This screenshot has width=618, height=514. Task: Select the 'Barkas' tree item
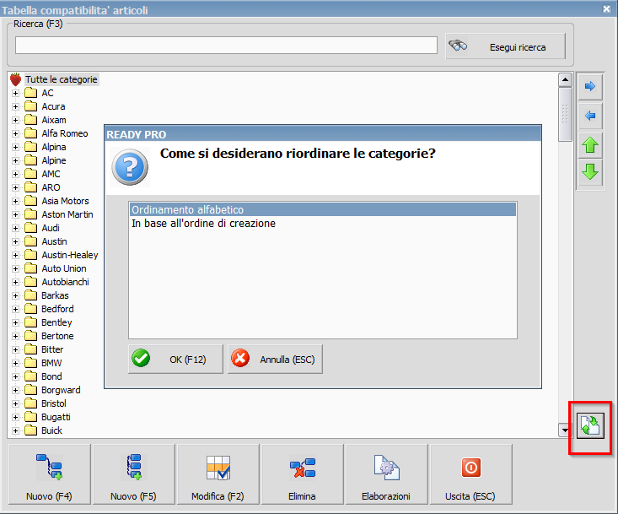pyautogui.click(x=55, y=295)
